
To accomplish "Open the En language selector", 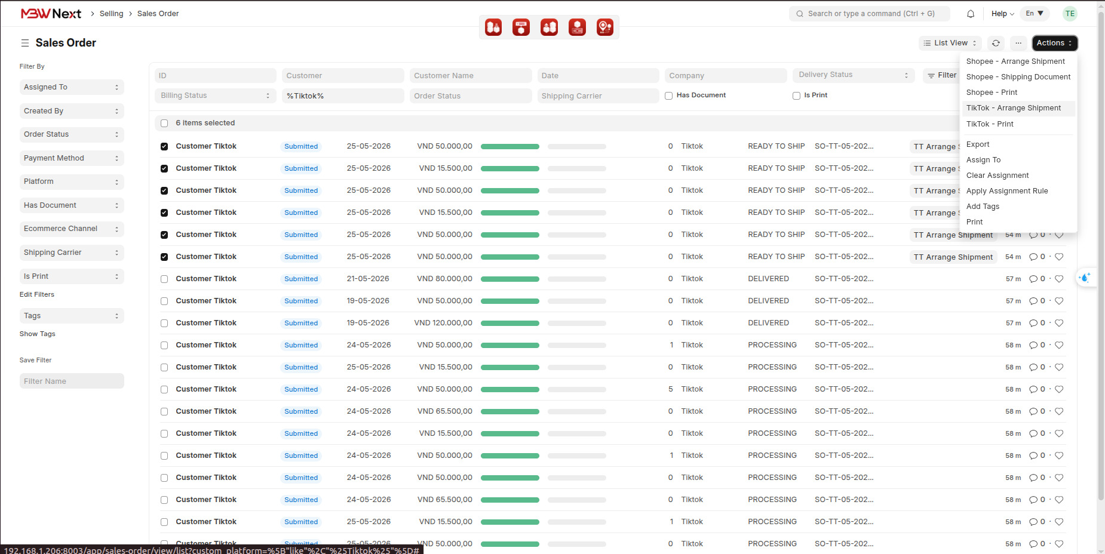I will (x=1035, y=14).
